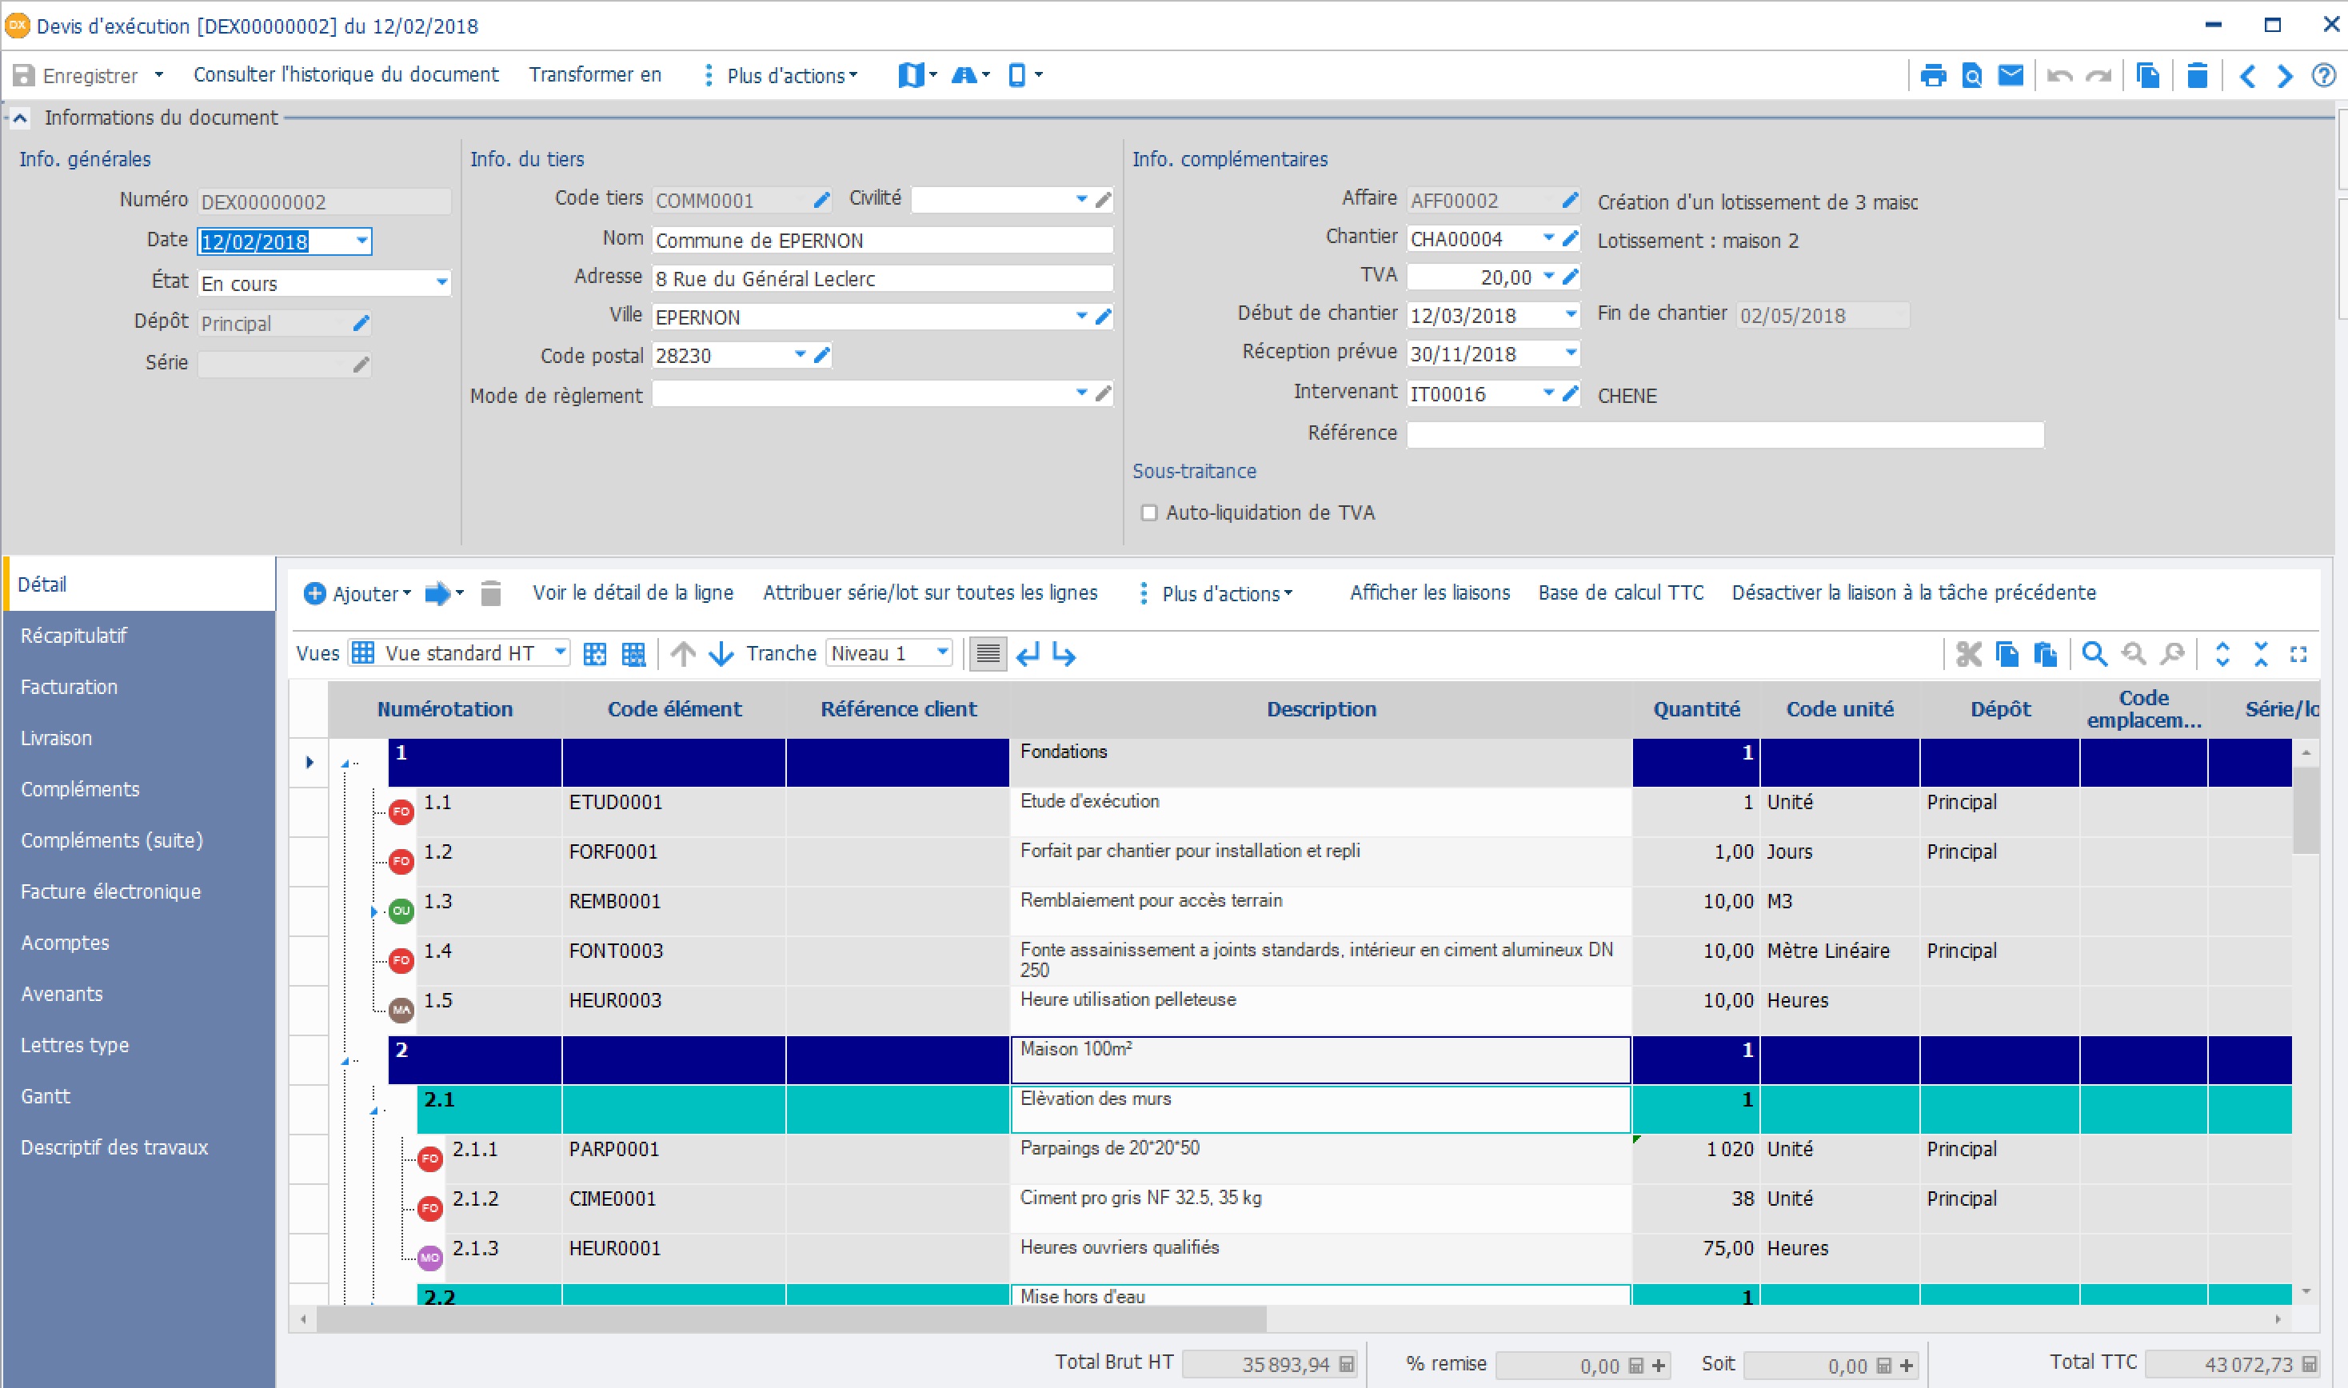This screenshot has height=1388, width=2348.
Task: Click the email envelope icon
Action: coord(2011,75)
